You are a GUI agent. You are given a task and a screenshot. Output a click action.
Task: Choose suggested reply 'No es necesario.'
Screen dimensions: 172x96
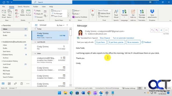click(x=133, y=42)
